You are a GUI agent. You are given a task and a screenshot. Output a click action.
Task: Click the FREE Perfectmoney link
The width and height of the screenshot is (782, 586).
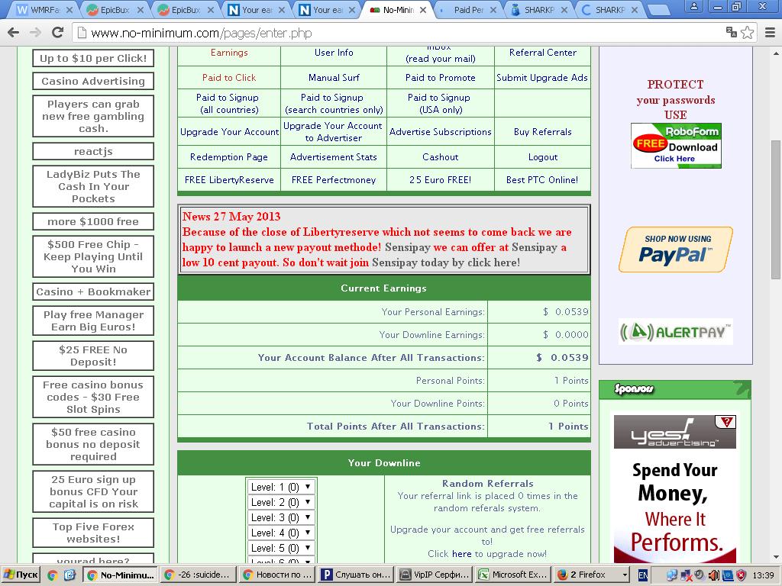(x=334, y=180)
